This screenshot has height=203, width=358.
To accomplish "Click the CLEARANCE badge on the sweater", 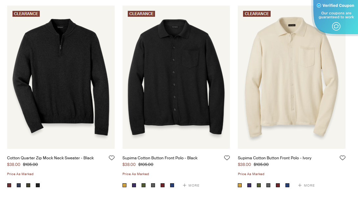I will [x=26, y=13].
